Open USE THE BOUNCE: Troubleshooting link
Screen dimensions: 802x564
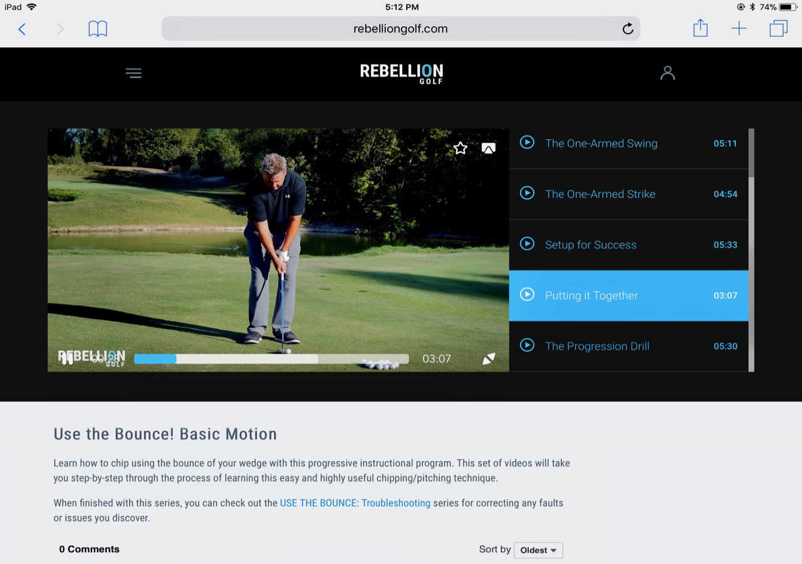pyautogui.click(x=355, y=503)
